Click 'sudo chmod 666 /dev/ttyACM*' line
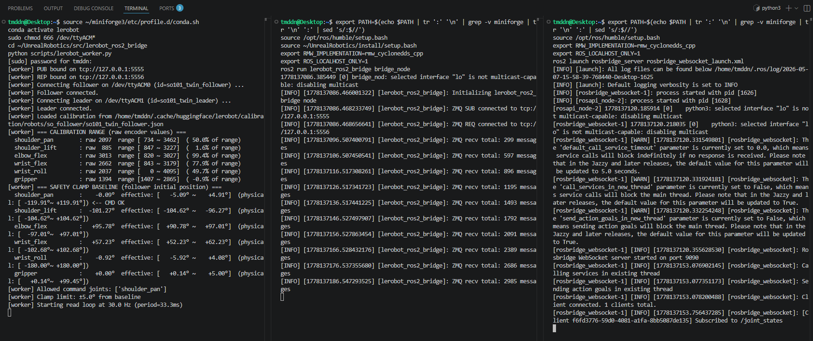The width and height of the screenshot is (813, 341). (52, 37)
